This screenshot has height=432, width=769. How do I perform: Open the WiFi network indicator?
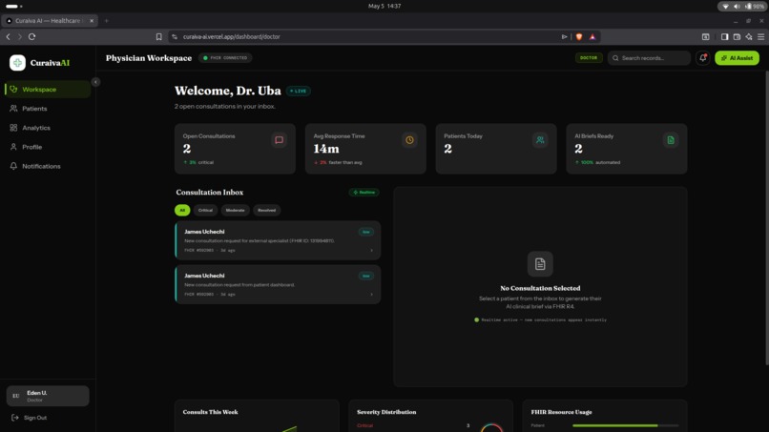[x=725, y=7]
